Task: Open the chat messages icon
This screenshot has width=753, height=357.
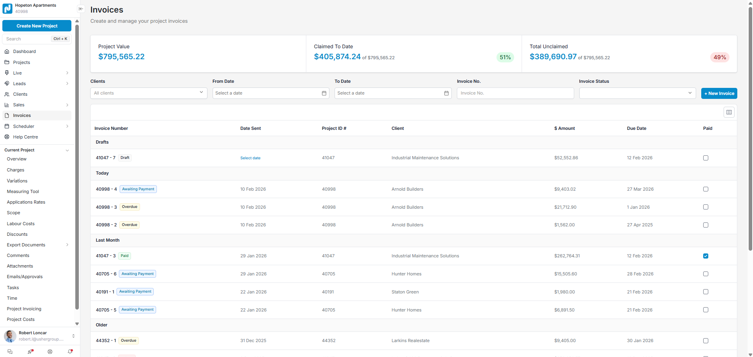Action: click(x=10, y=352)
